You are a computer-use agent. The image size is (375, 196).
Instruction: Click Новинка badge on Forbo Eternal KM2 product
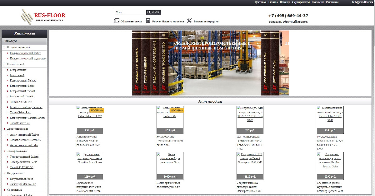[177, 110]
